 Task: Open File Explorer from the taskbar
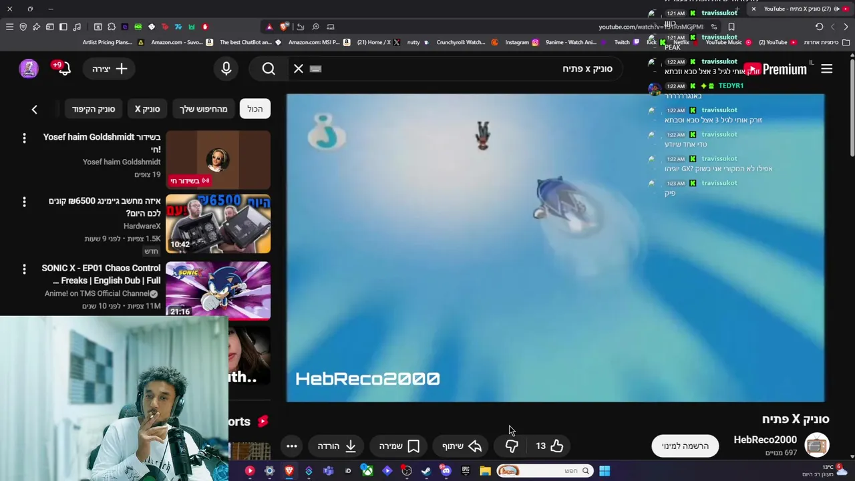[485, 471]
